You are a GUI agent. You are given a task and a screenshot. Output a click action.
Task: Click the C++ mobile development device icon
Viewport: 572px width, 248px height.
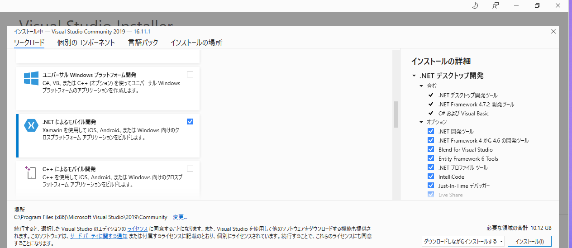tap(31, 172)
